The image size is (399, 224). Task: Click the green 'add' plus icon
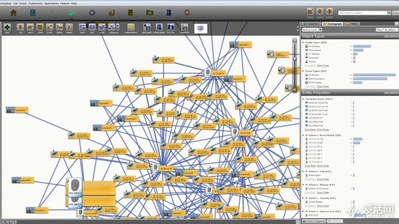[x=7, y=27]
